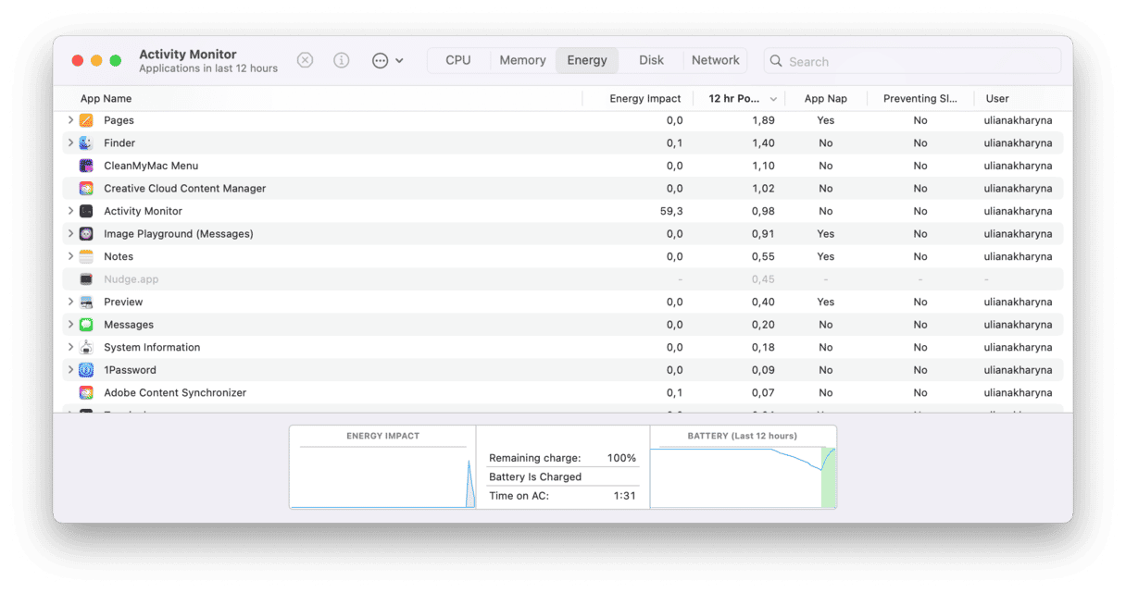The image size is (1126, 593).
Task: Switch to the Network tab
Action: click(x=716, y=60)
